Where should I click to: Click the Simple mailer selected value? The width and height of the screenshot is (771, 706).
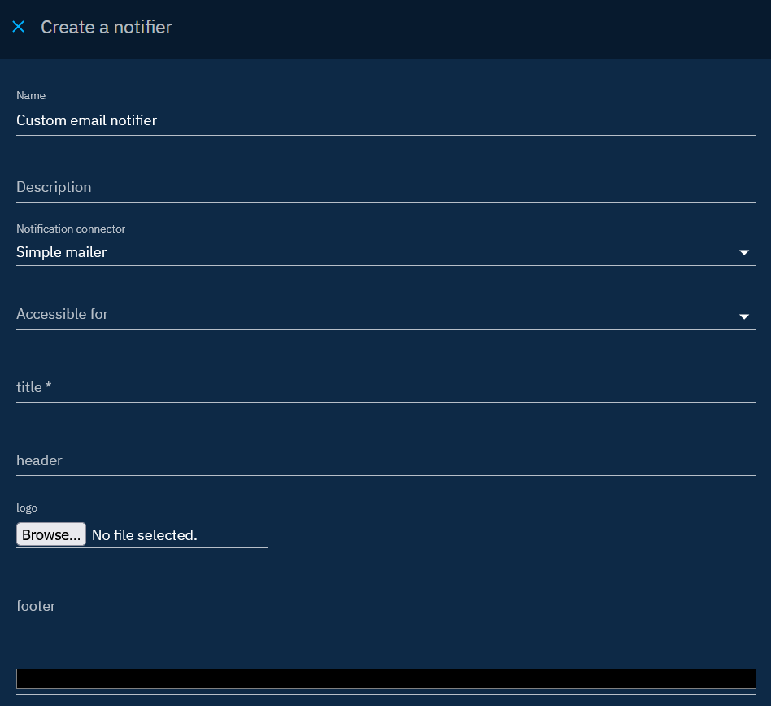62,252
